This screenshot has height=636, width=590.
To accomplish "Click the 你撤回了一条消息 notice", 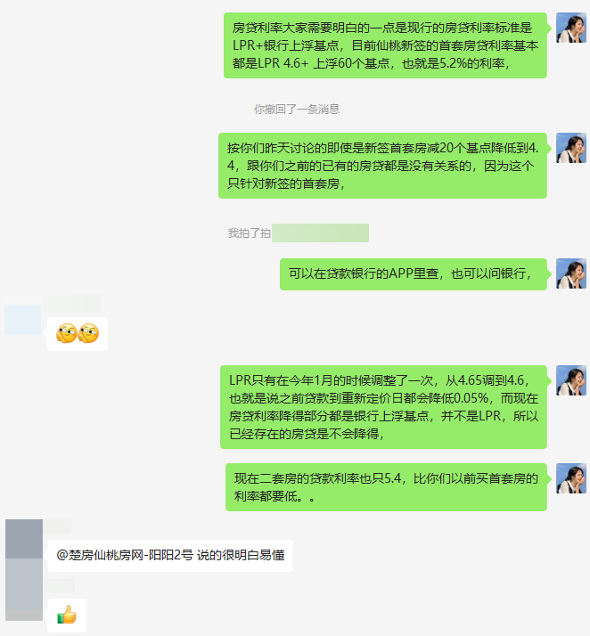I will point(297,109).
